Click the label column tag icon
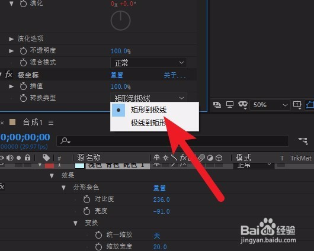Image resolution: width=314 pixels, height=251 pixels. pyautogui.click(x=46, y=157)
